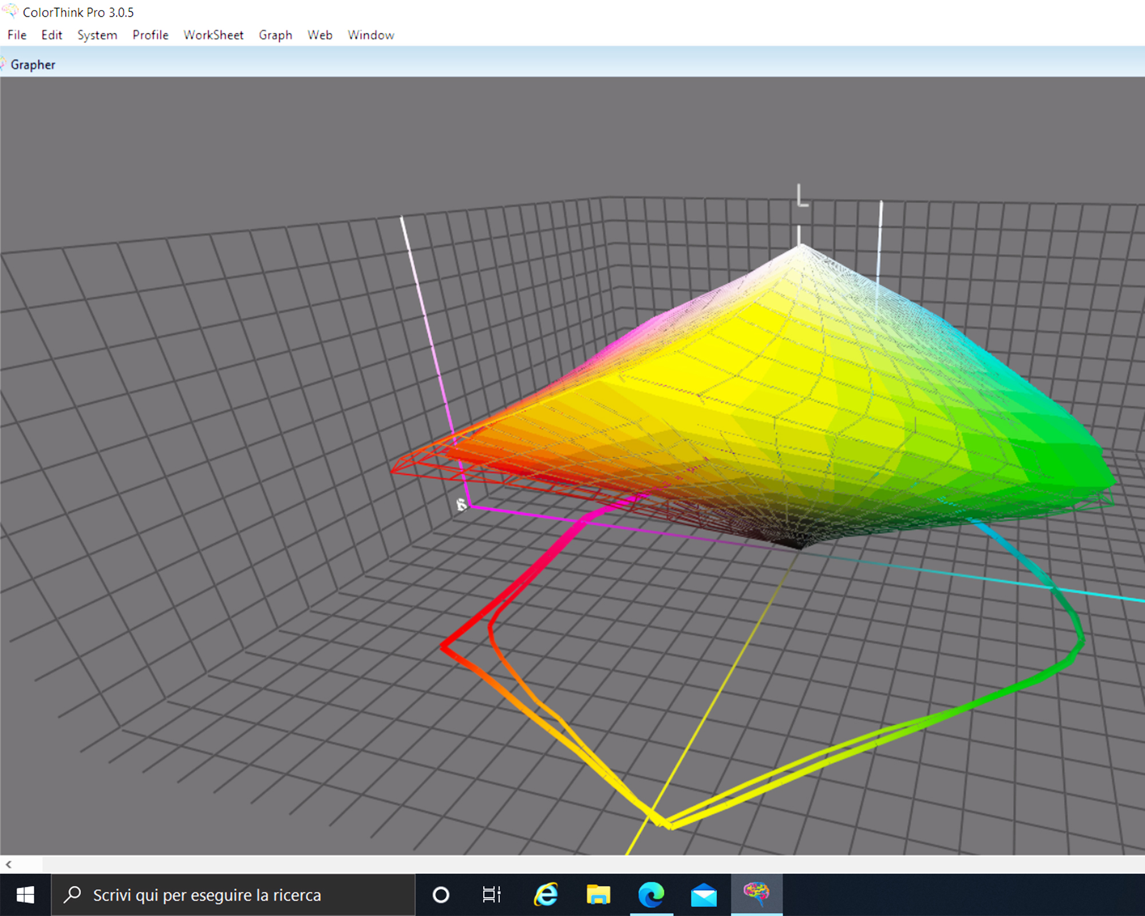
Task: Open the WorkSheet menu
Action: tap(214, 35)
